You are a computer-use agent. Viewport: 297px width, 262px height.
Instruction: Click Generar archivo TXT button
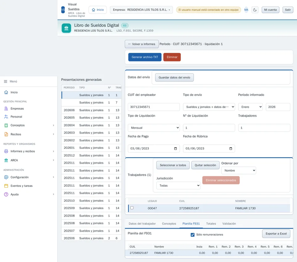click(x=145, y=57)
